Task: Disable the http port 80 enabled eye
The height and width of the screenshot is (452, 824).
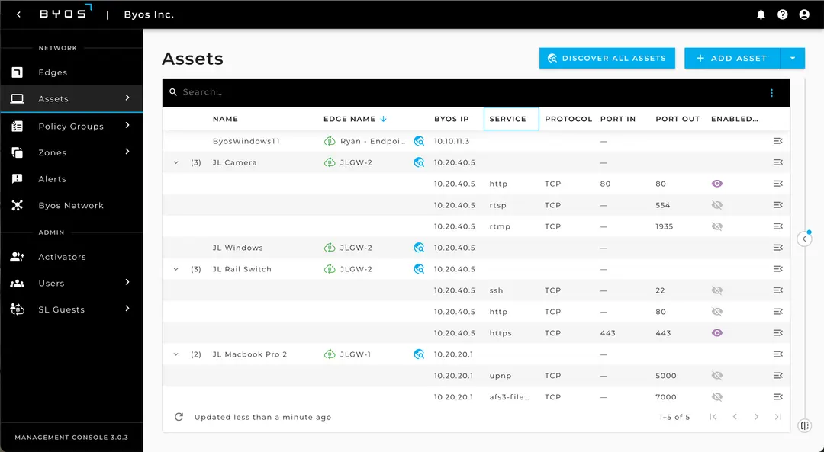Action: pos(716,184)
